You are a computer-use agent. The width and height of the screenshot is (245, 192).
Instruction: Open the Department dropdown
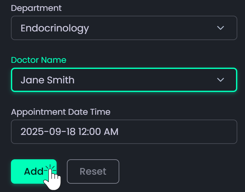[x=124, y=28]
